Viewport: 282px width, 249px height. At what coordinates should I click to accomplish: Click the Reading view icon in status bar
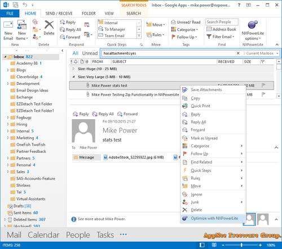214,245
